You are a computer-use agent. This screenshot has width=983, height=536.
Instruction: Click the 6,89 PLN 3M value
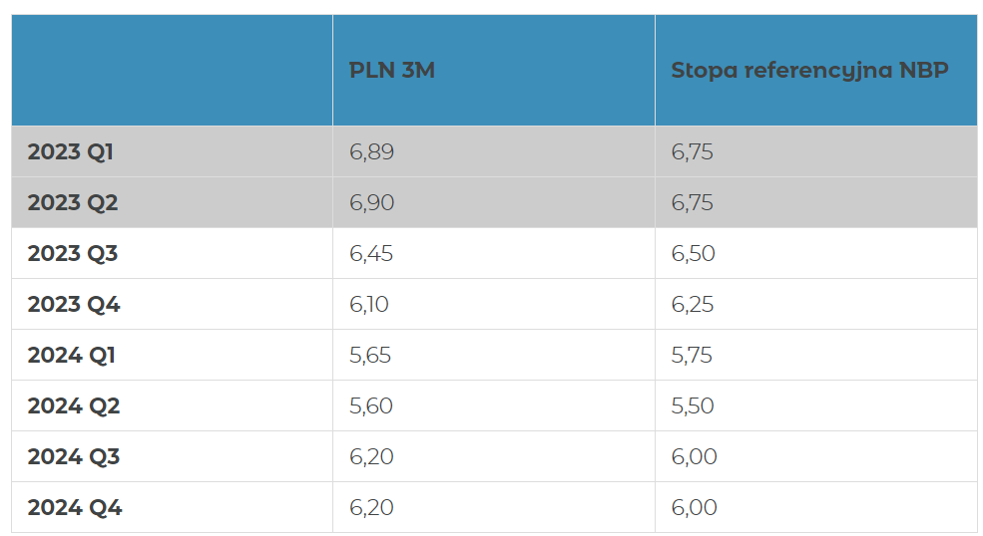pos(372,152)
